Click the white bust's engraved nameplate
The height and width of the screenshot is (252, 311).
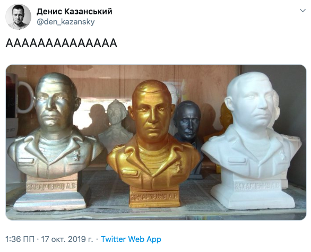click(257, 186)
